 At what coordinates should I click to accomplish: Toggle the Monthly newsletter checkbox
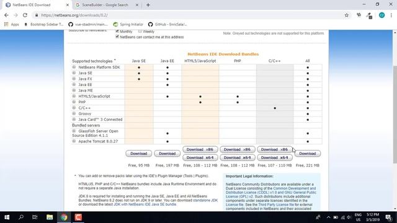pos(117,31)
